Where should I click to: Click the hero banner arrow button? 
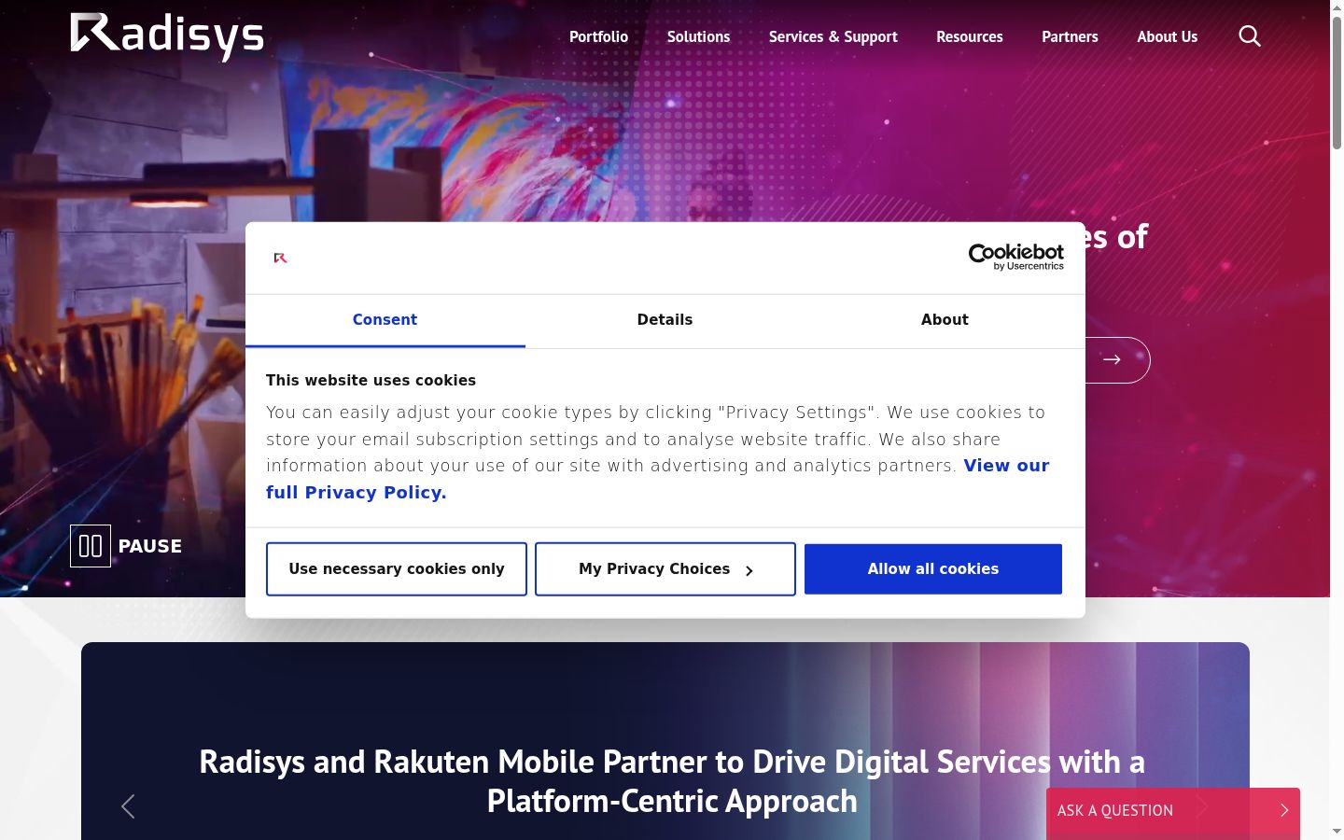coord(1112,360)
